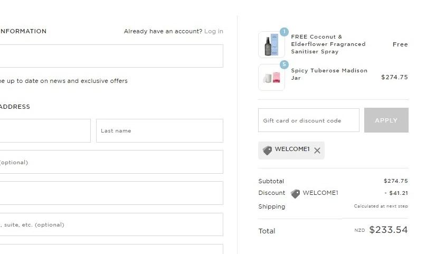Focus the gift card or discount code field

(308, 120)
